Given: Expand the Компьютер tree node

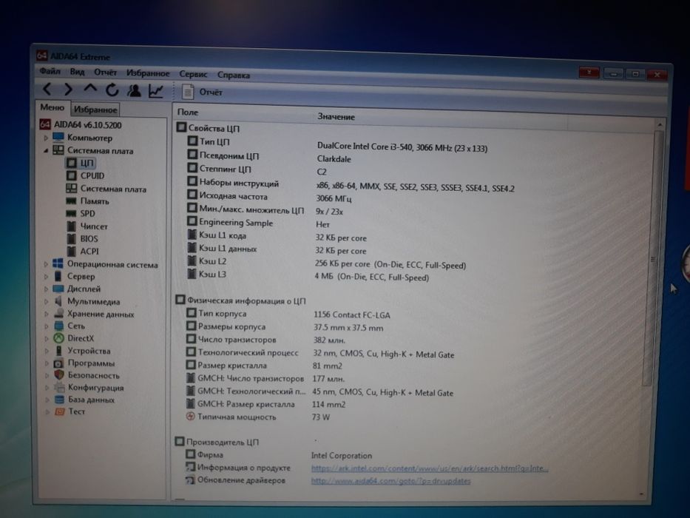Looking at the screenshot, I should click(x=45, y=138).
